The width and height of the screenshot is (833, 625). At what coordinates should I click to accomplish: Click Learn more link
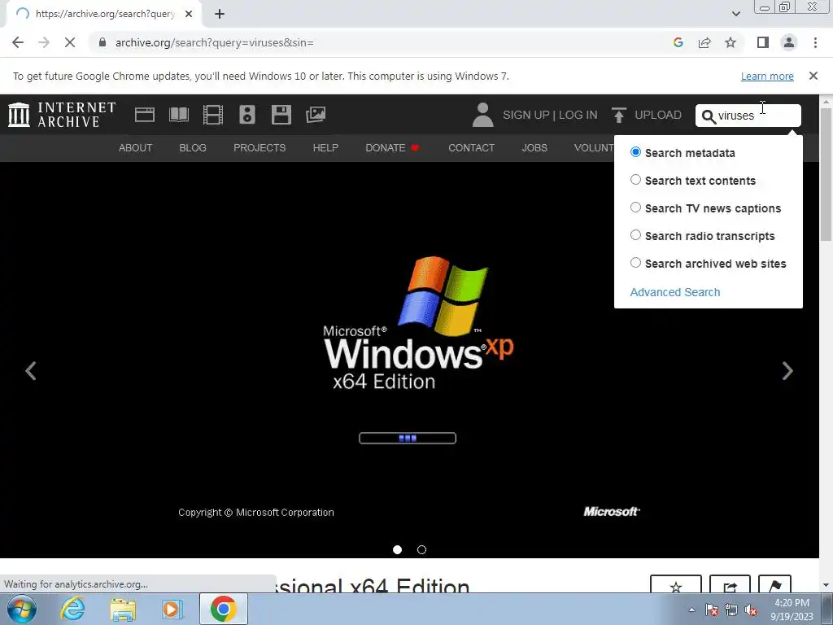point(767,76)
